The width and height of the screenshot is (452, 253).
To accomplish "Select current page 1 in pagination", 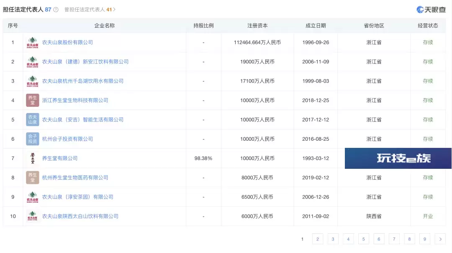I will click(302, 239).
